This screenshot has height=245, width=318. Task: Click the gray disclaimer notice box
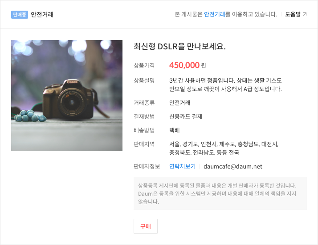(220, 193)
